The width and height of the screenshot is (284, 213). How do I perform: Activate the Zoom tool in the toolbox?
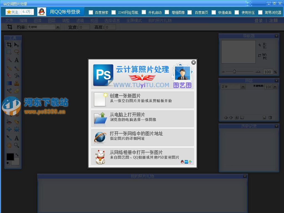click(17, 145)
